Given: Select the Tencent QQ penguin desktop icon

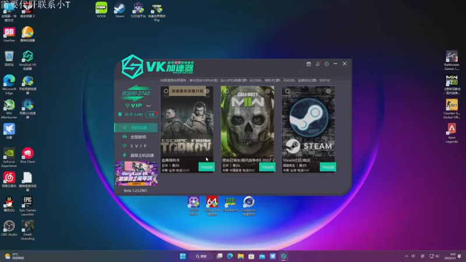Looking at the screenshot, I should tap(9, 204).
